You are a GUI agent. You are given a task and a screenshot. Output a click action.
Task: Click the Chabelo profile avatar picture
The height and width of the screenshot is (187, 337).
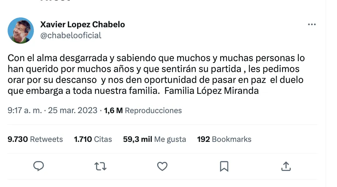tap(21, 31)
